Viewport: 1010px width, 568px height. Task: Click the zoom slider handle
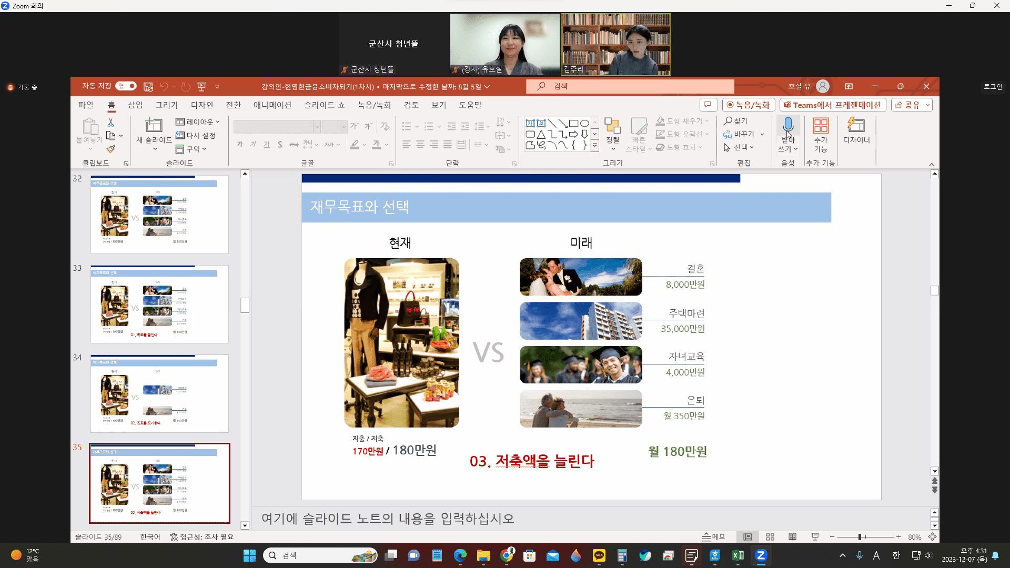860,537
